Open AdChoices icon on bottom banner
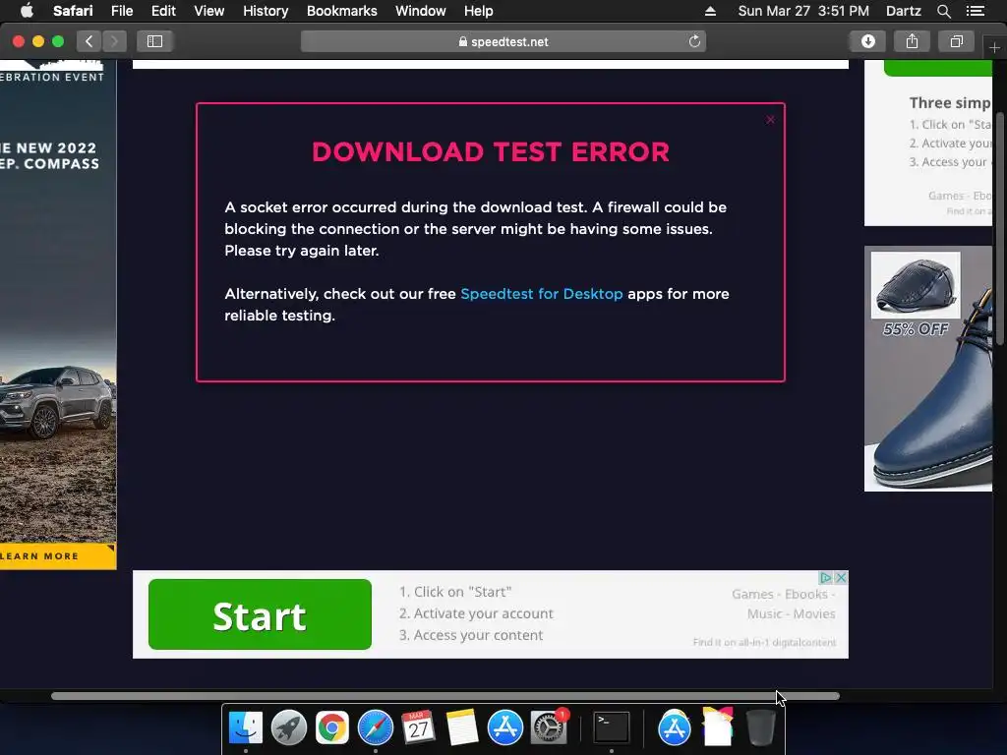This screenshot has width=1007, height=755. [826, 578]
